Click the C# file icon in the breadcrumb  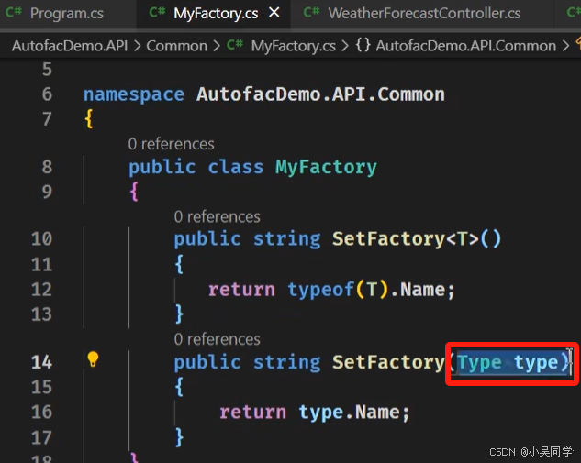235,45
